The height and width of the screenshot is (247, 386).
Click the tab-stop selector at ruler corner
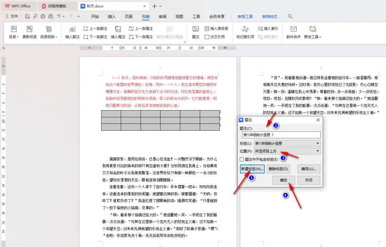(4, 48)
